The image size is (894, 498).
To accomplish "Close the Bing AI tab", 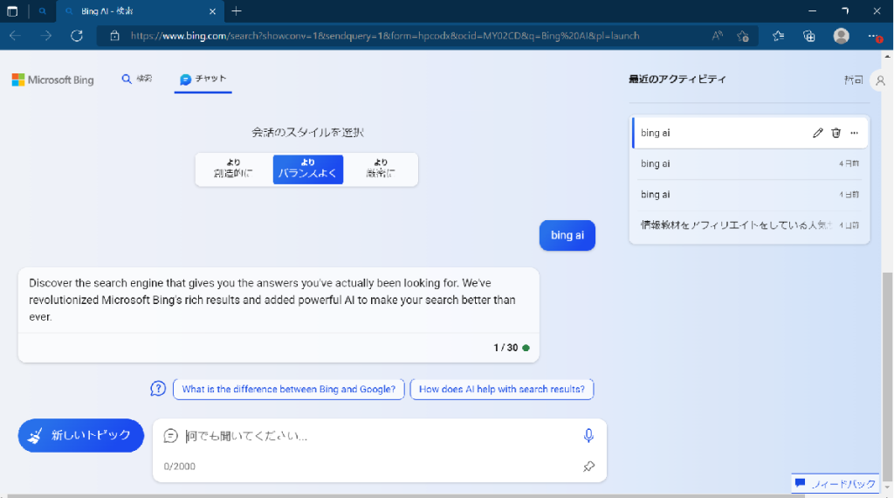I will click(x=212, y=10).
